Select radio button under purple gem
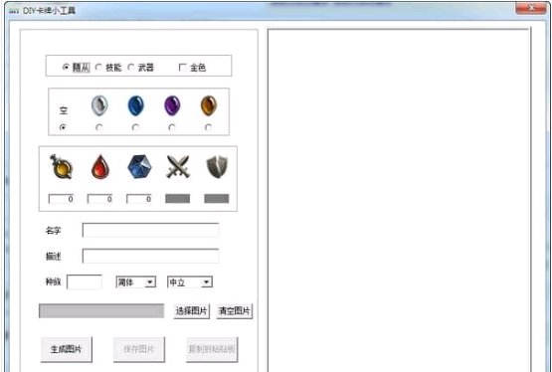Image resolution: width=552 pixels, height=372 pixels. [172, 127]
